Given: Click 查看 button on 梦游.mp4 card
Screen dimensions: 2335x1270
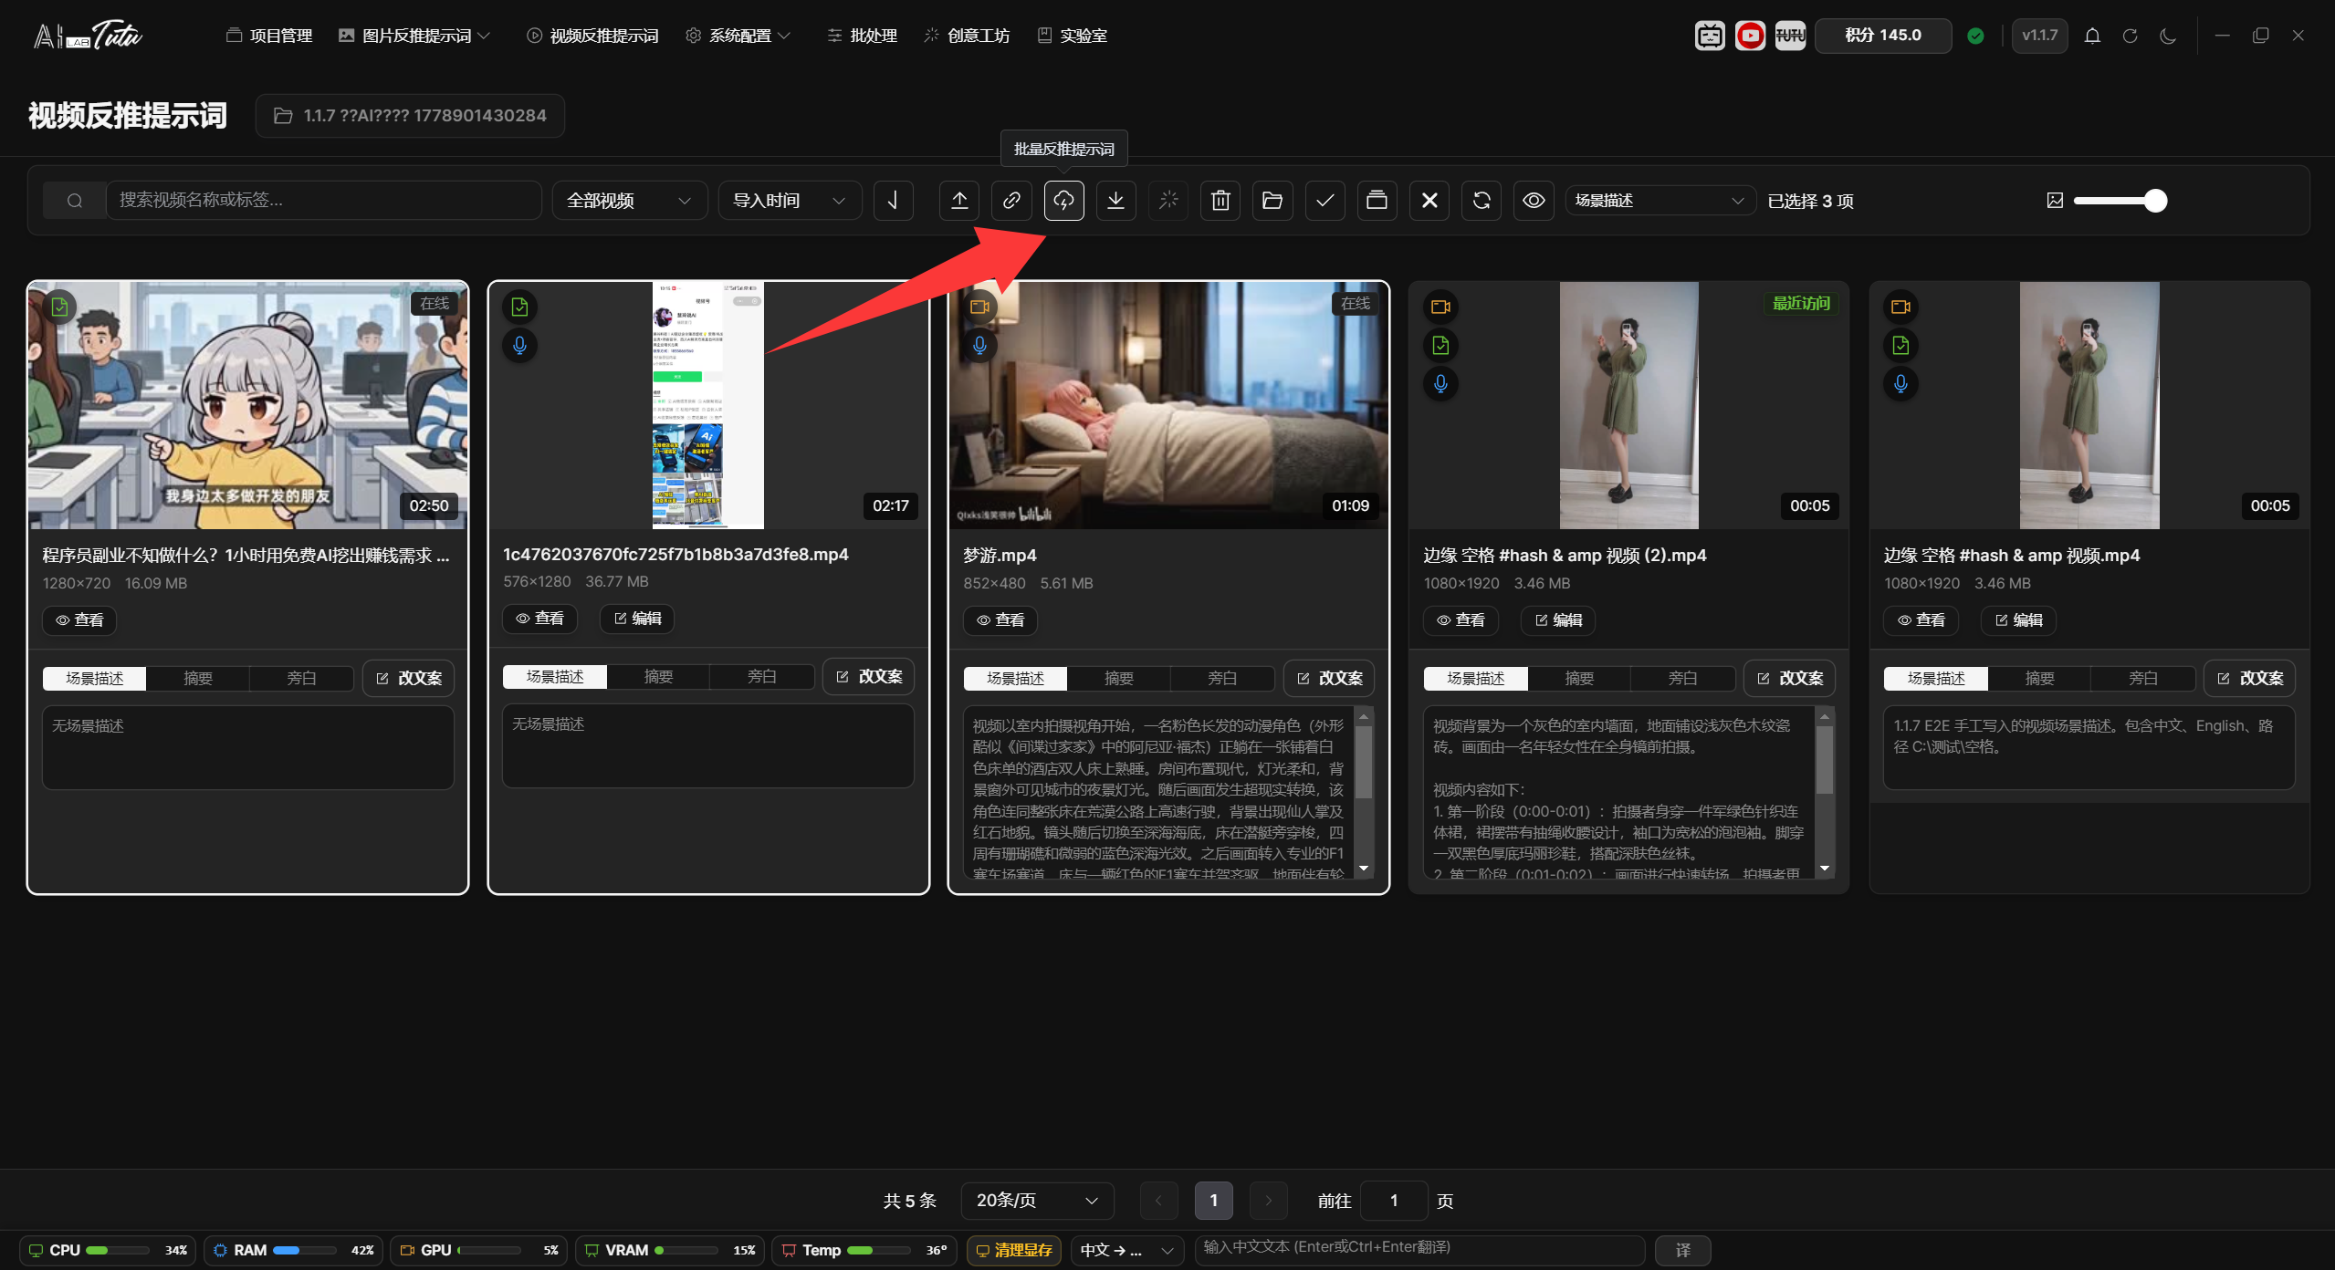Looking at the screenshot, I should (x=1000, y=620).
